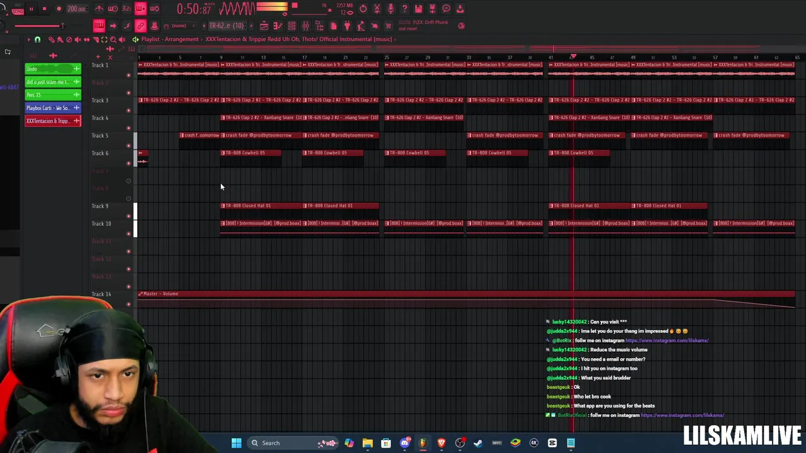Toggle the metronome icon

click(99, 9)
